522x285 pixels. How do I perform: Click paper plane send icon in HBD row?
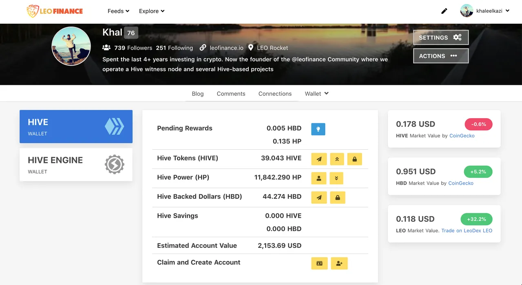click(x=319, y=197)
